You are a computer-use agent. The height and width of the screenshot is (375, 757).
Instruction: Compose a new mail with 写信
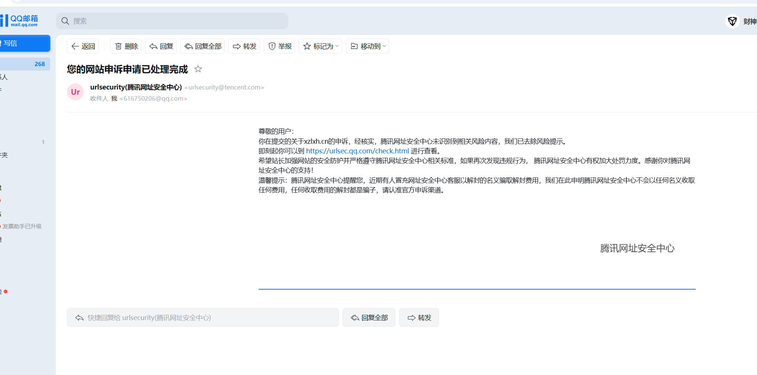pyautogui.click(x=25, y=43)
